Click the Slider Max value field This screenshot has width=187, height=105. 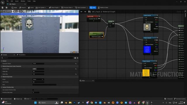[x=38, y=74]
